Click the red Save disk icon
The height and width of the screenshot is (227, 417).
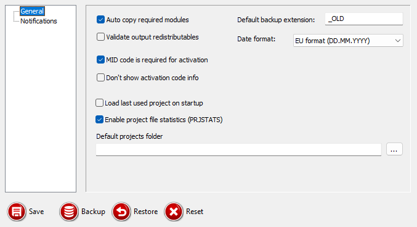17,212
